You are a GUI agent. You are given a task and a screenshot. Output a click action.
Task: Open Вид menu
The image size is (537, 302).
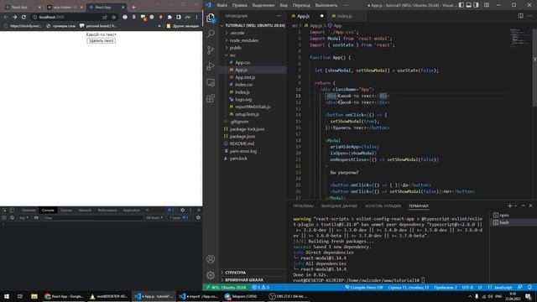[284, 5]
